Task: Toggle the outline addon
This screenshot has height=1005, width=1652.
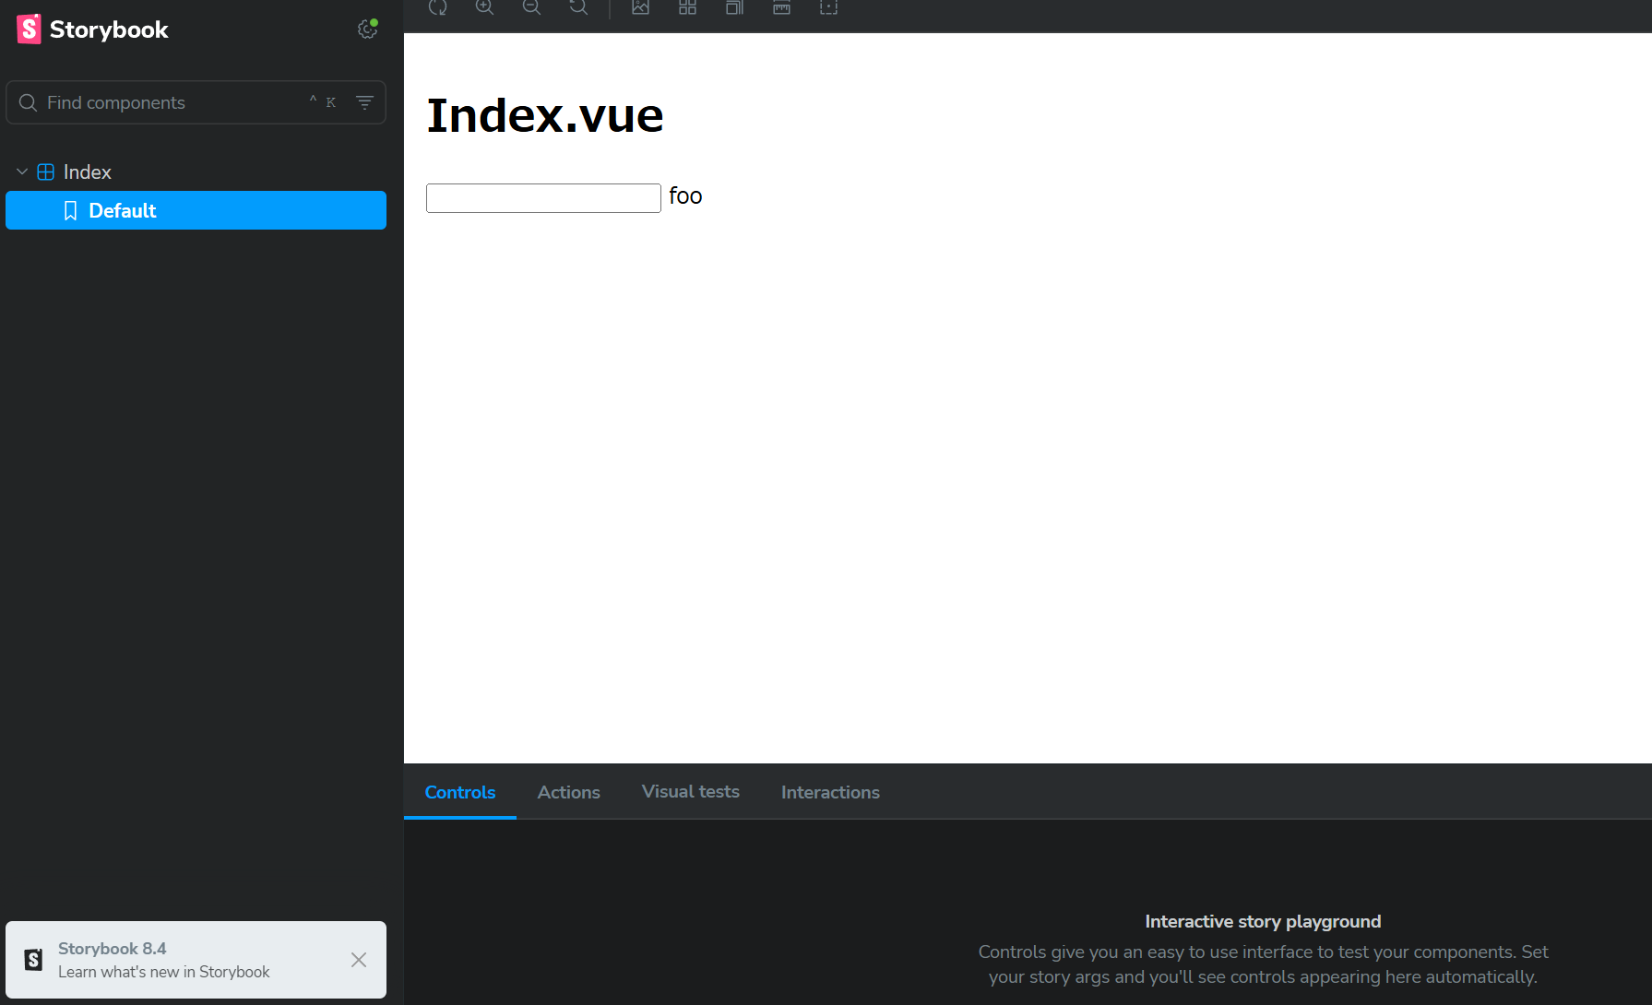Action: pyautogui.click(x=829, y=7)
